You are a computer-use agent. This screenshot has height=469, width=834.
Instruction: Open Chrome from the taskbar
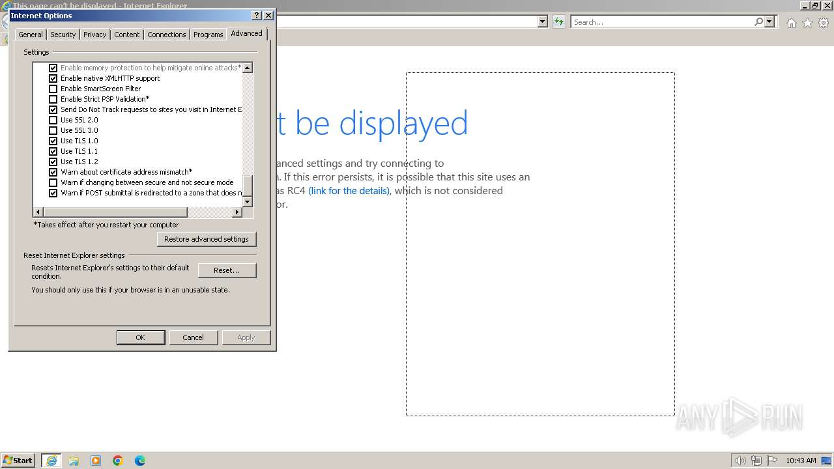(118, 460)
